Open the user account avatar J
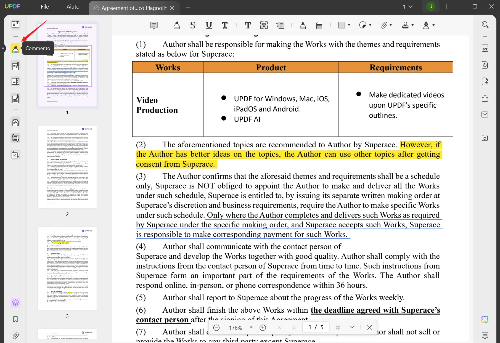The image size is (500, 343). 431,7
